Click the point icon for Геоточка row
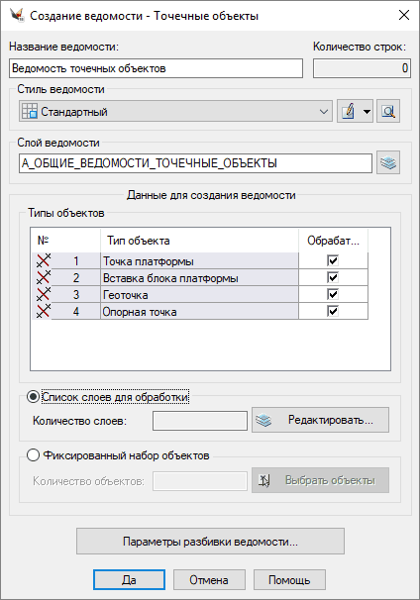Viewport: 420px width, 600px height. (44, 294)
